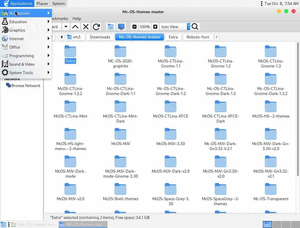The width and height of the screenshot is (300, 228).
Task: Select MC-OS-2020-graphite folder
Action: click(120, 51)
